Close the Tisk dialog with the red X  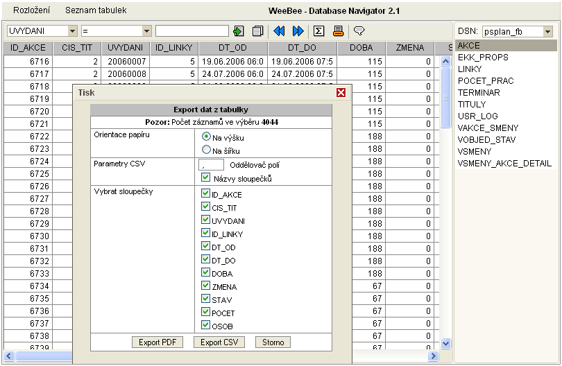(341, 92)
